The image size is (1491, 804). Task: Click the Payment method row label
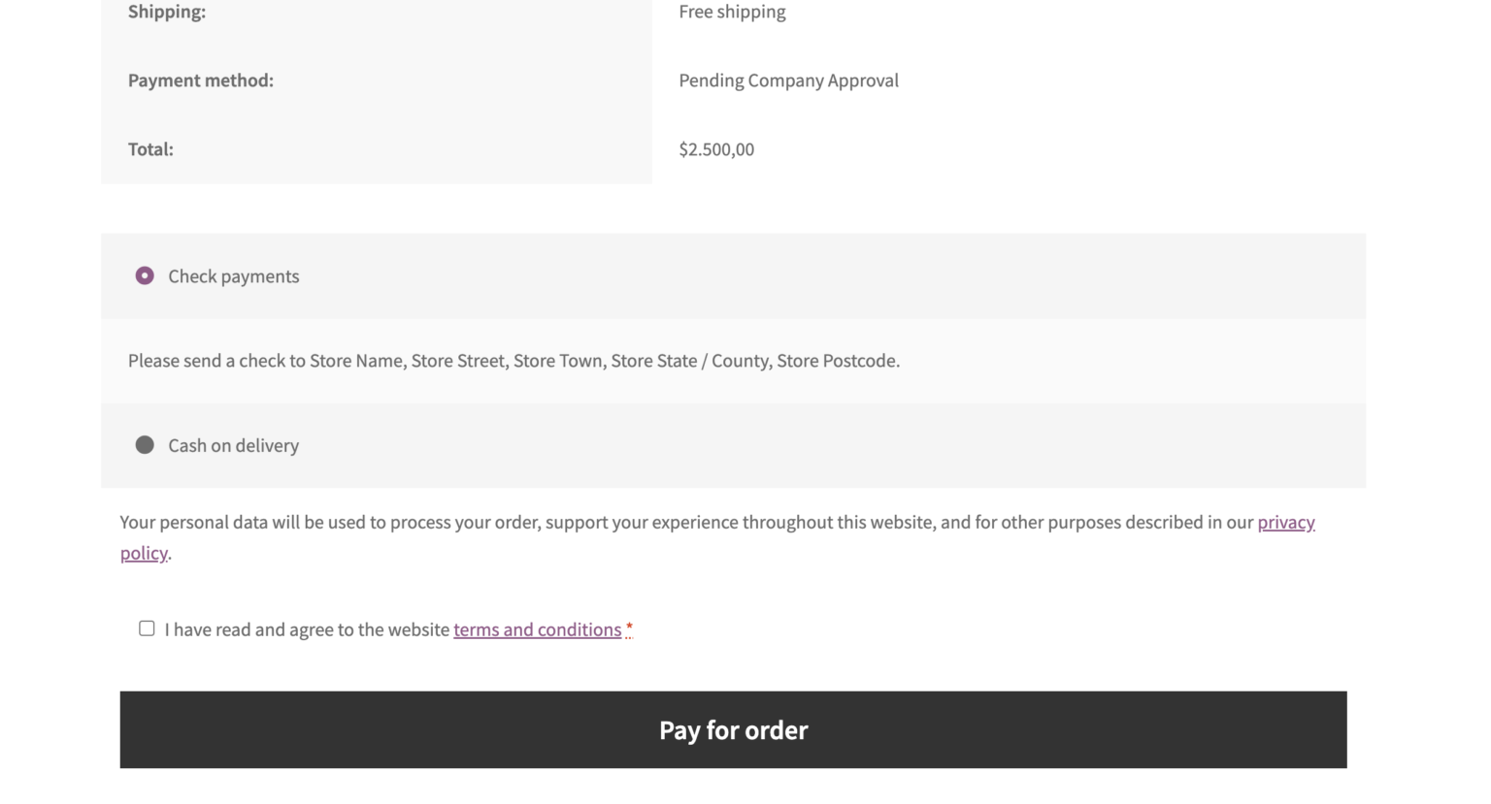click(x=200, y=80)
